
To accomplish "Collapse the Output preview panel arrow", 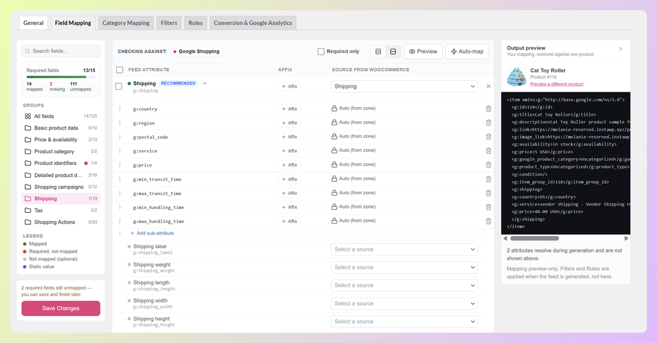I will click(x=620, y=49).
